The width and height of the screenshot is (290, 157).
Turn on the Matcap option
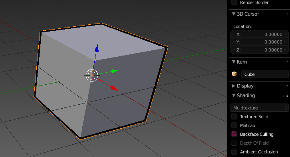click(x=234, y=125)
